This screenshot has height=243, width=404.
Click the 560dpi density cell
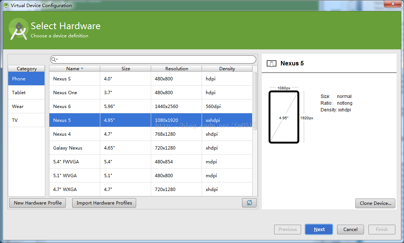(227, 106)
